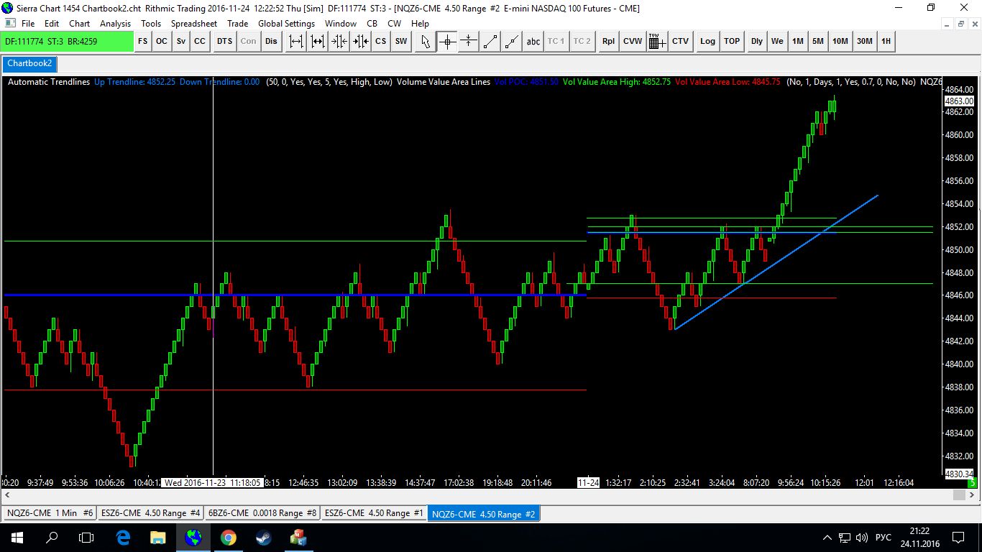The width and height of the screenshot is (982, 552).
Task: Click the green DF status box
Action: click(x=67, y=42)
